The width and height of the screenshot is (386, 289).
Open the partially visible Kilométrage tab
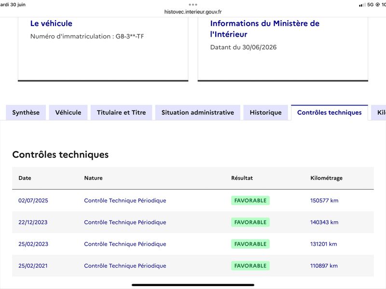tap(379, 113)
